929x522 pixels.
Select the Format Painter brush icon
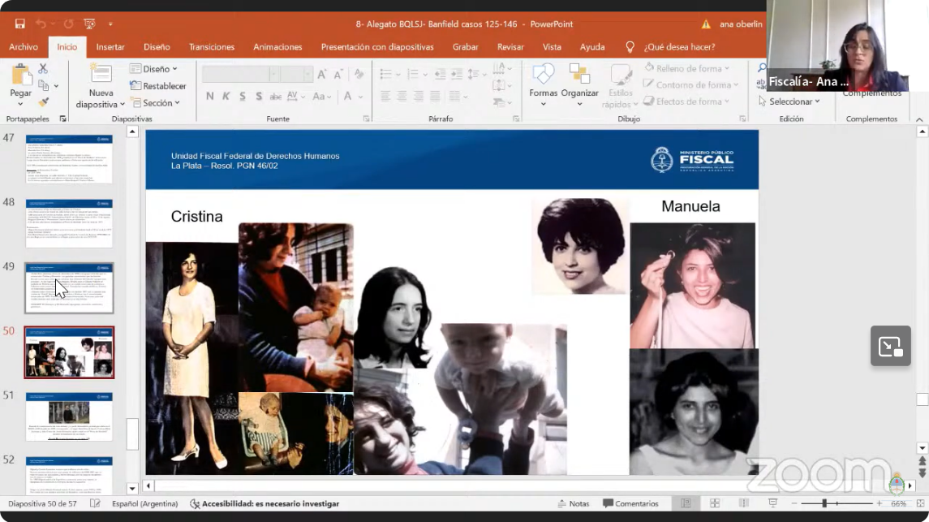pos(43,101)
